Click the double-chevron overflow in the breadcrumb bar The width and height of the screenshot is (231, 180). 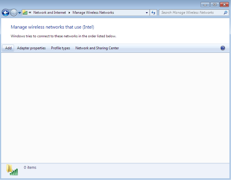(30, 12)
